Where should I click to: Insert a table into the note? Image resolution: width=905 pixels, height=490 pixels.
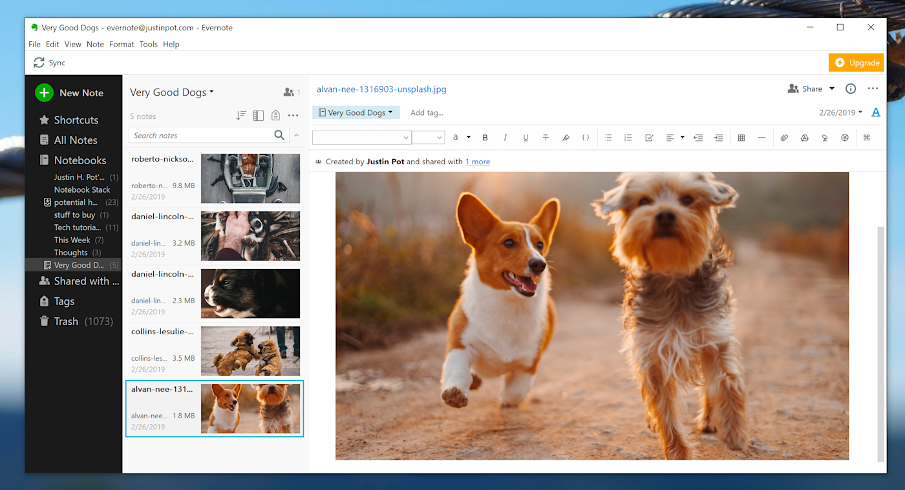pyautogui.click(x=741, y=138)
